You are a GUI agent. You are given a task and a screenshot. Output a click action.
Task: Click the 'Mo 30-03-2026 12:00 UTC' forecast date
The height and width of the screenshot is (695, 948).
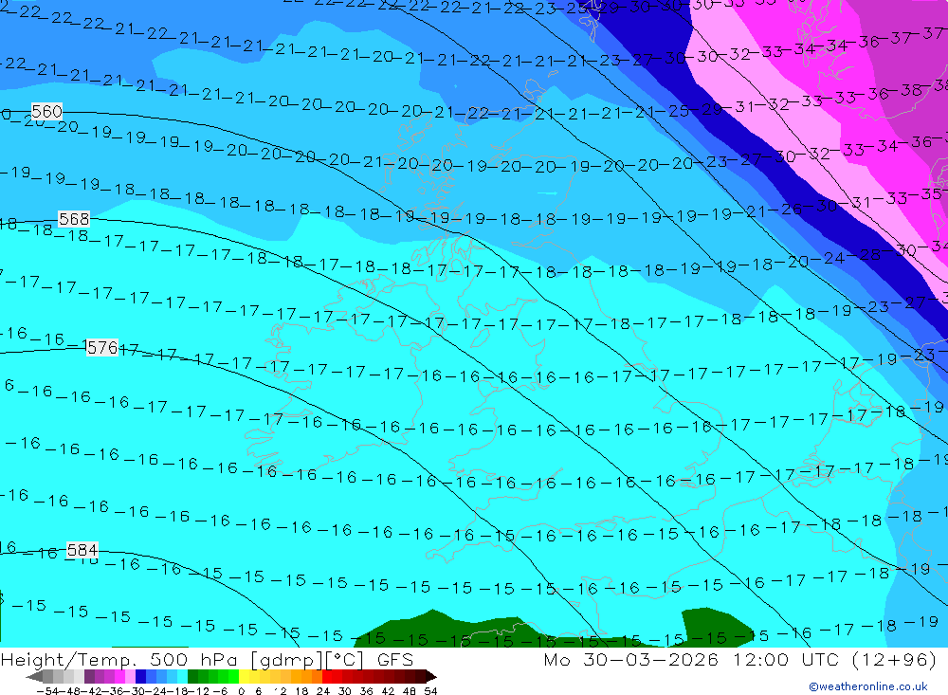click(694, 659)
